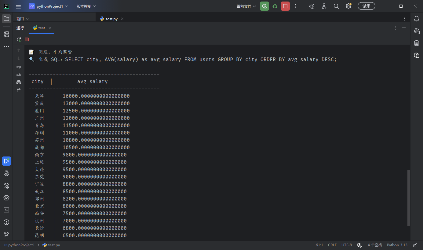The width and height of the screenshot is (423, 250).
Task: Open the pythonProject1 project dropdown
Action: (x=48, y=6)
